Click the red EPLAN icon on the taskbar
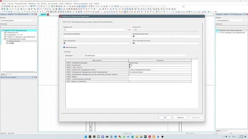The height and width of the screenshot is (139, 248). click(150, 137)
